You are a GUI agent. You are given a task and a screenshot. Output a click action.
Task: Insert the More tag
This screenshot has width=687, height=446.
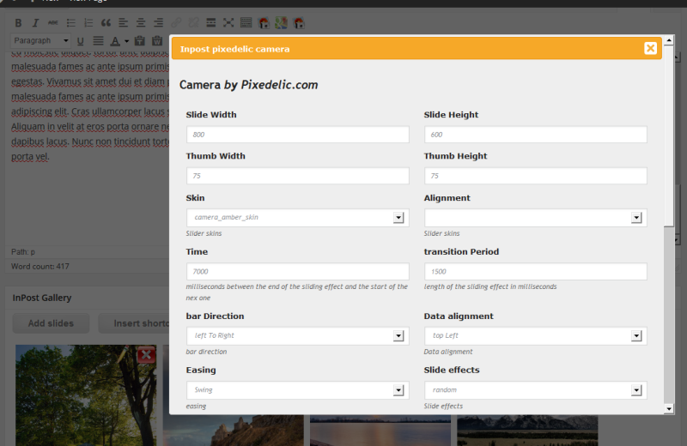pyautogui.click(x=210, y=23)
